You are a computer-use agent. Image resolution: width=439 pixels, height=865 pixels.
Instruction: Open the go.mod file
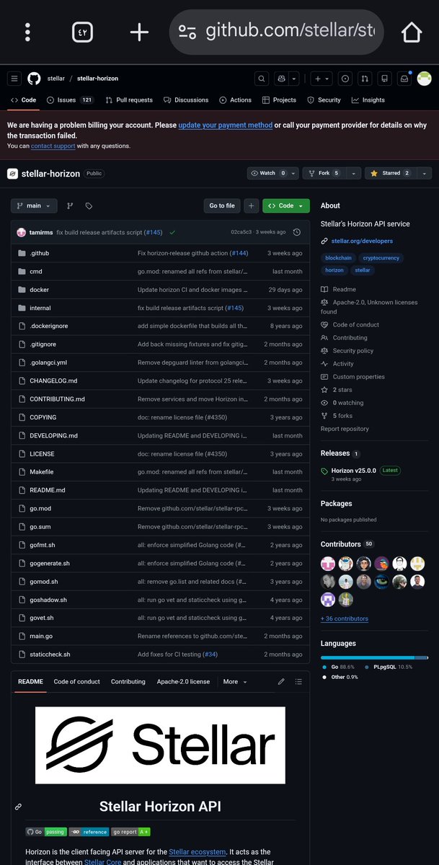pos(40,508)
